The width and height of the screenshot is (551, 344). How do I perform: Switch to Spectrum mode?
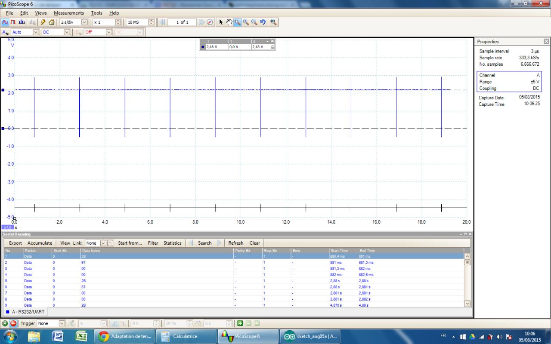coord(22,22)
